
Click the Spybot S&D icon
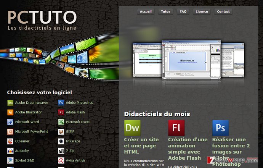pos(10,160)
